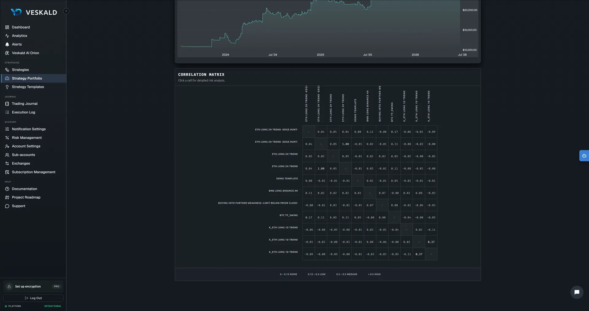Screen dimensions: 589x311
Task: Click the Dashboard grid icon
Action: click(x=7, y=27)
